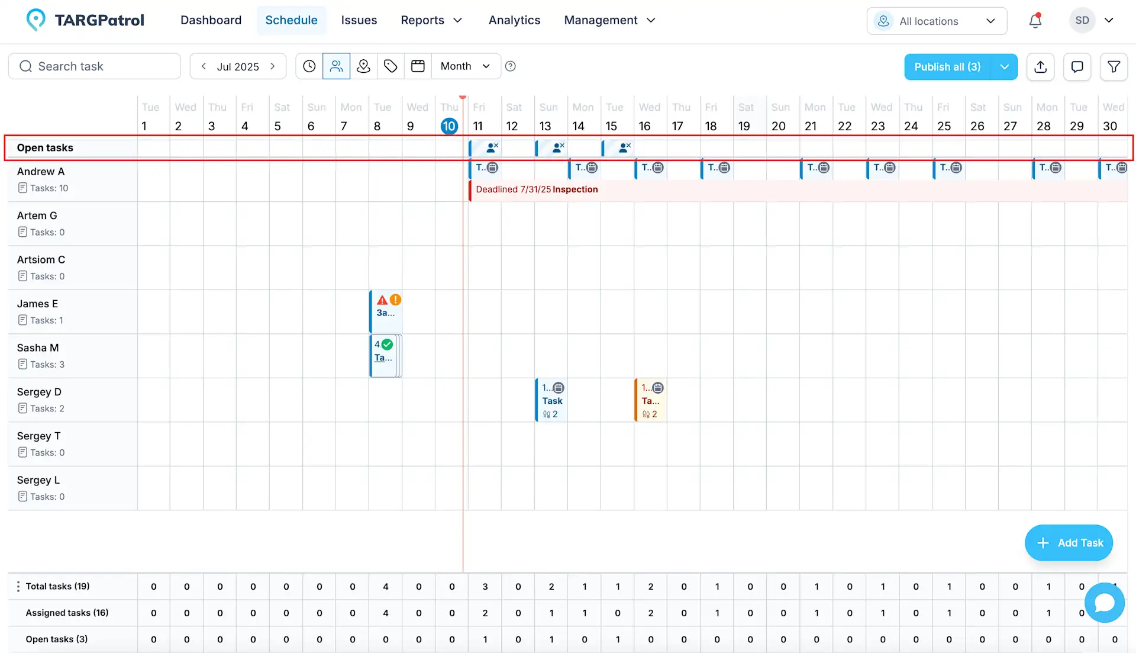
Task: Select the tag grouping icon
Action: click(390, 66)
